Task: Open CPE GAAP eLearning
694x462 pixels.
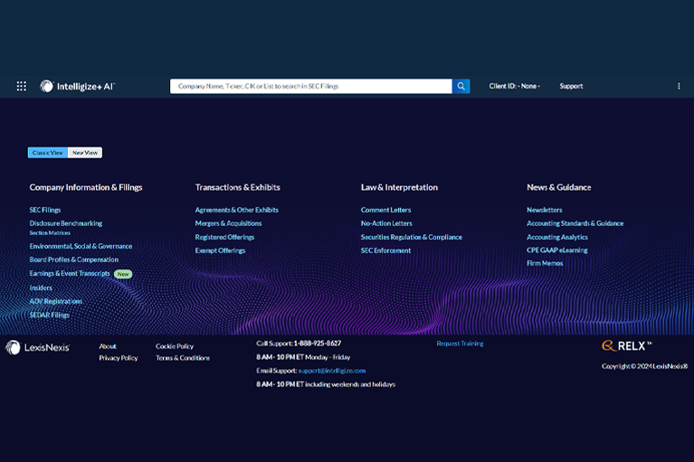Action: (557, 250)
